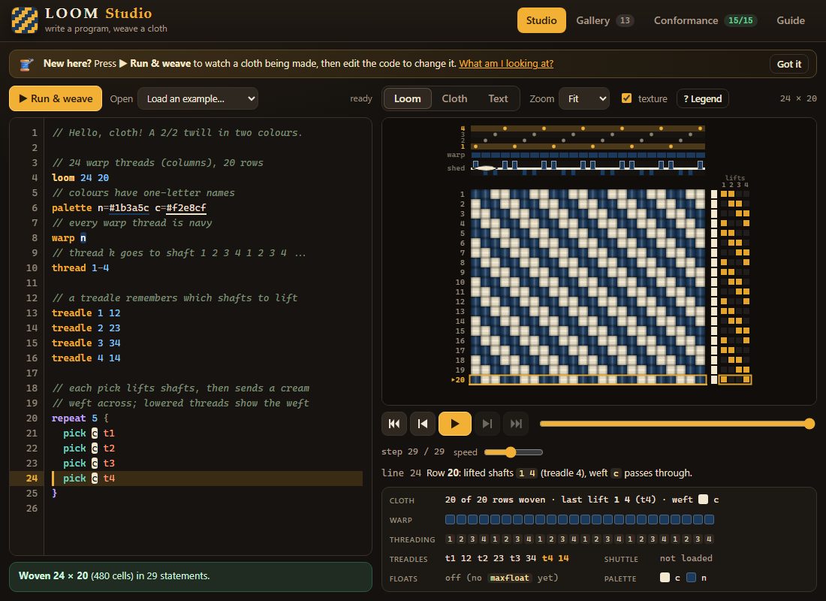This screenshot has width=826, height=601.
Task: Click code line 'repeat 5 {'
Action: pyautogui.click(x=80, y=418)
